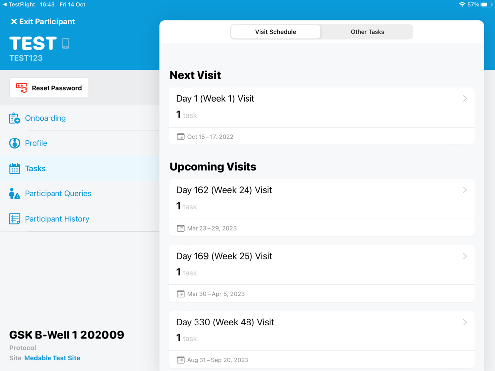Open the Day 1 (Week 1) Visit card
Viewport: 495px width, 371px height.
pos(322,116)
